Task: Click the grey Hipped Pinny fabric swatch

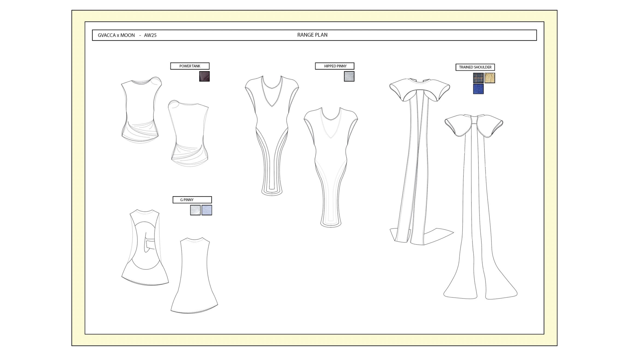Action: (x=349, y=76)
